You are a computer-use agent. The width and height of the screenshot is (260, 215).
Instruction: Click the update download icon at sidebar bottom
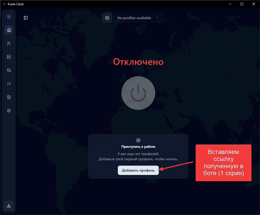9,206
